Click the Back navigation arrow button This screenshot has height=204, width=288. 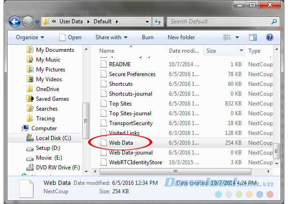(x=15, y=21)
